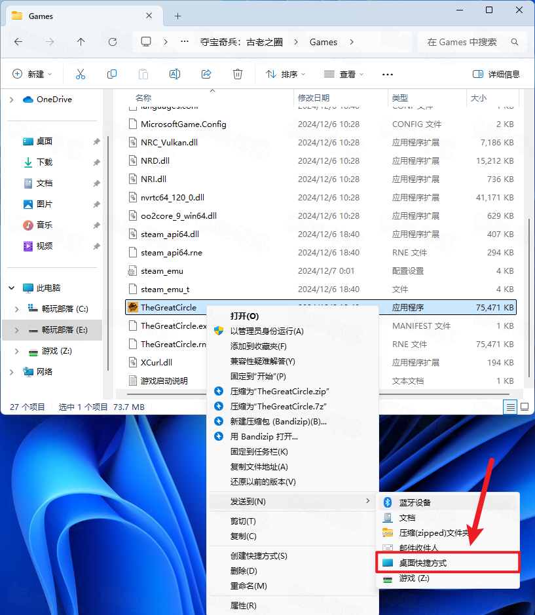Open the 查看 view dropdown
Viewport: 535px width, 615px height.
(x=344, y=74)
